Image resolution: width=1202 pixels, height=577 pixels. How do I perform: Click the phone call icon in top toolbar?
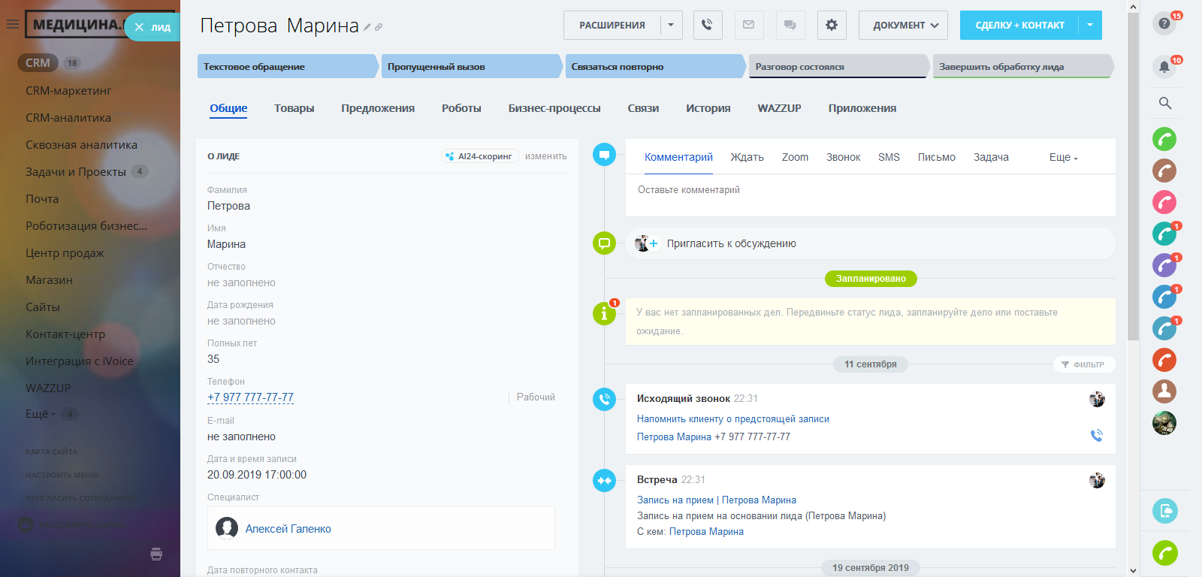707,25
